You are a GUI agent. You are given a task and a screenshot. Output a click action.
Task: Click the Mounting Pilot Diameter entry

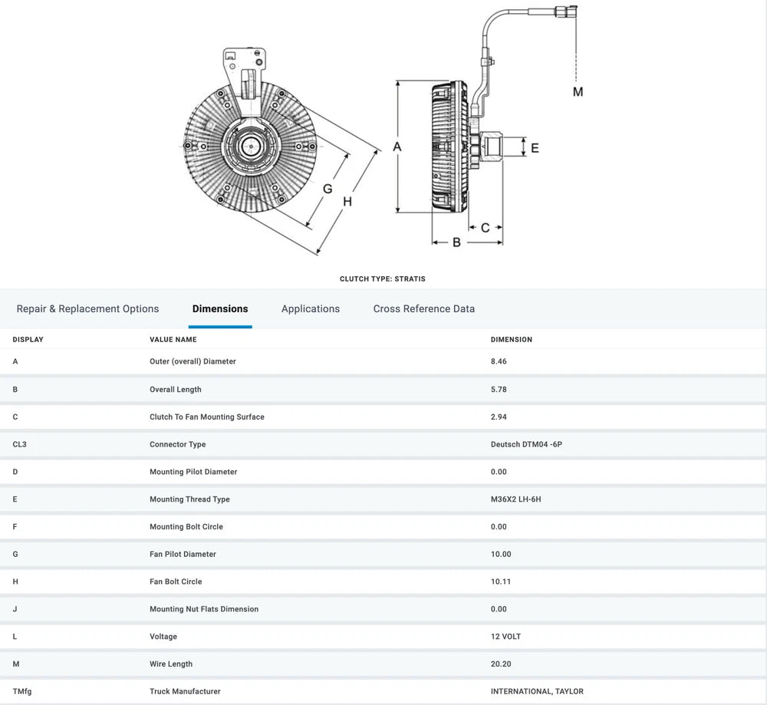[x=192, y=472]
